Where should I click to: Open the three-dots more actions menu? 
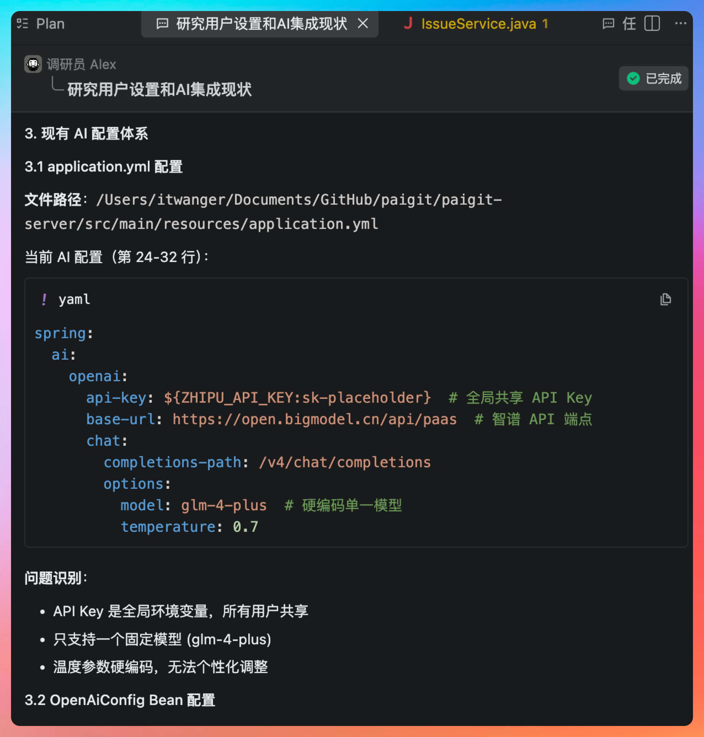pos(680,24)
